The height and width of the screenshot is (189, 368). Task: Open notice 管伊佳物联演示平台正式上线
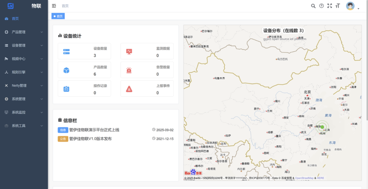[94, 130]
